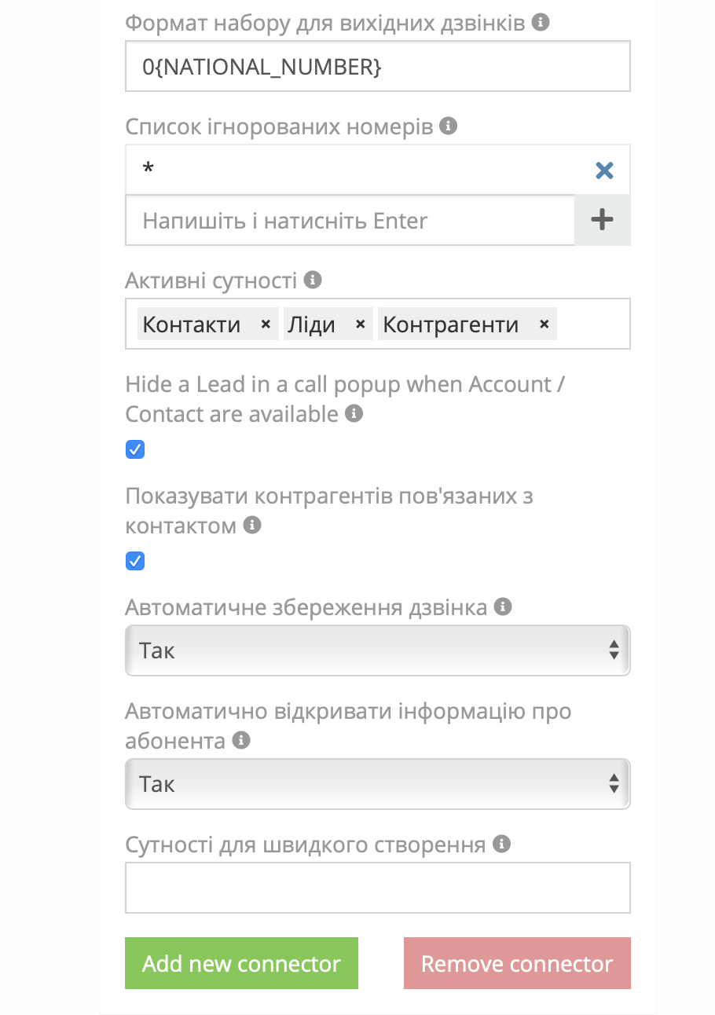Click info icon beside Список ігнорованих номерів
The image size is (715, 1015).
point(448,125)
